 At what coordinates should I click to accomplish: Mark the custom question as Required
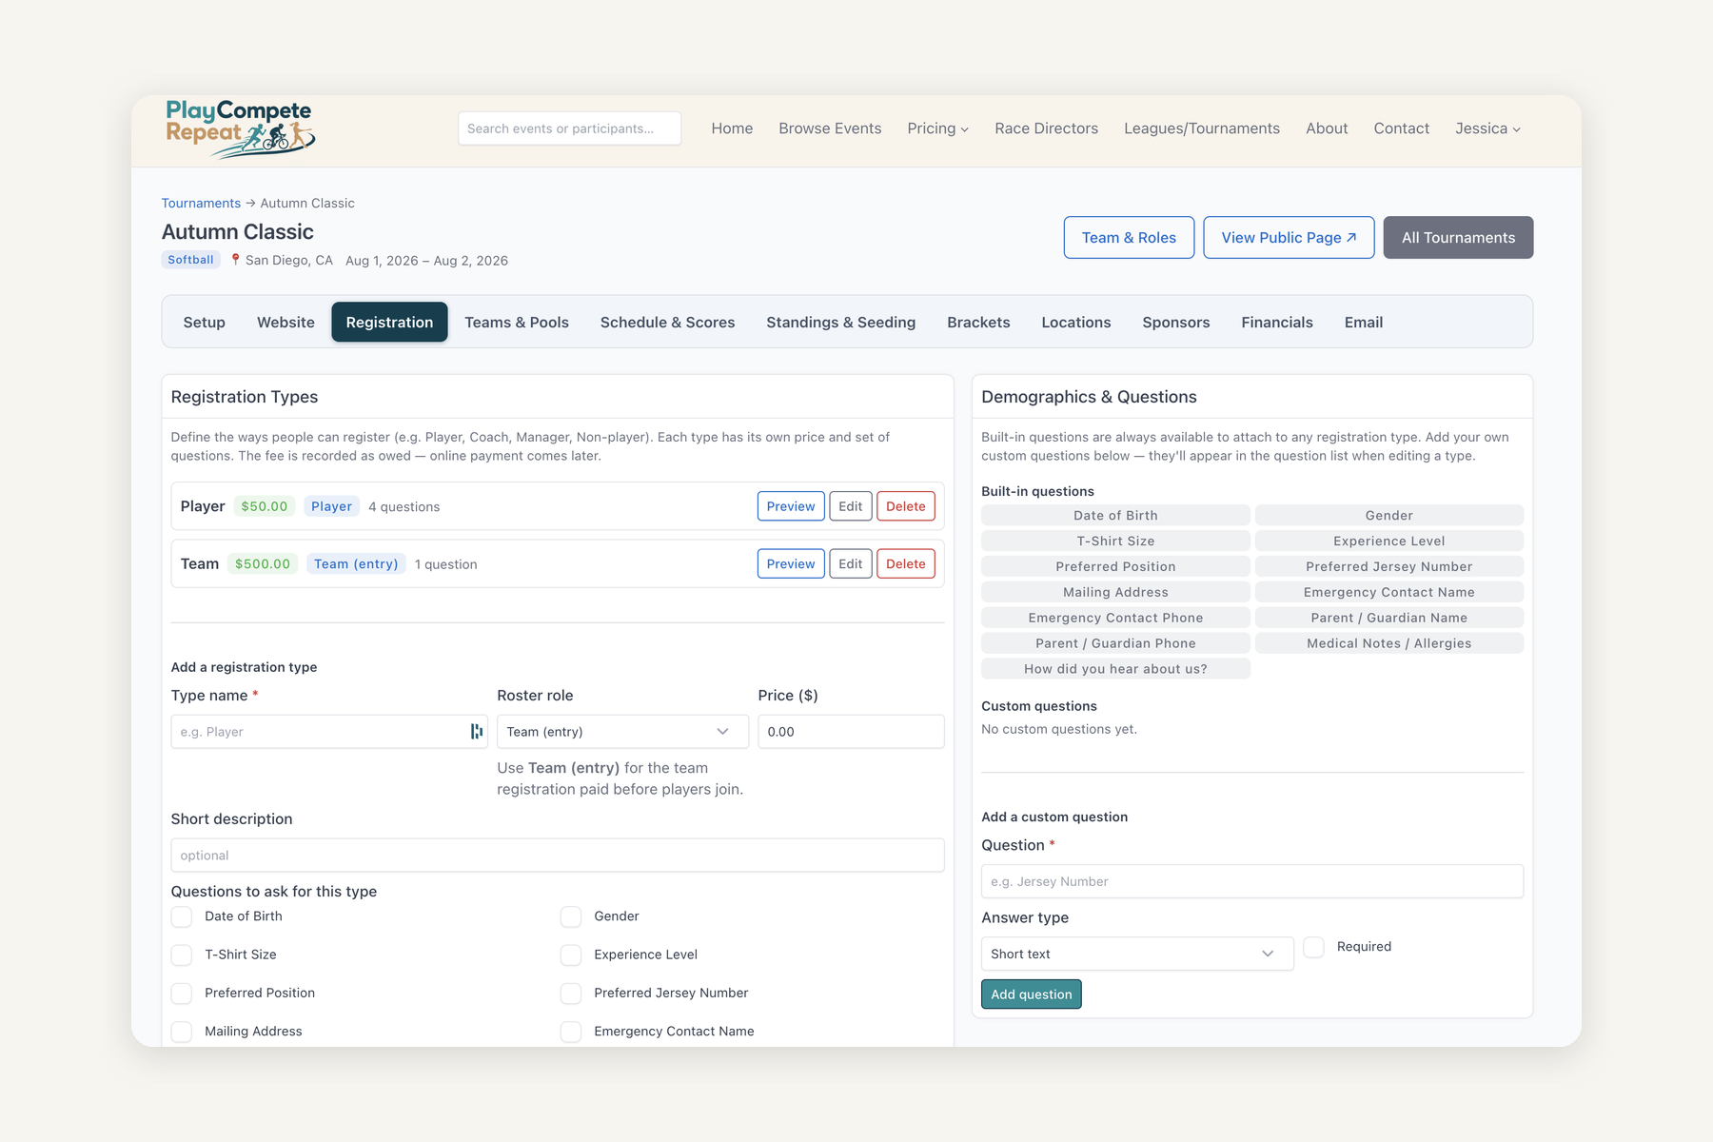(x=1313, y=947)
